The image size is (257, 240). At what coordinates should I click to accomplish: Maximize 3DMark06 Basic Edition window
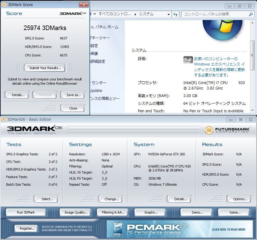[240, 120]
